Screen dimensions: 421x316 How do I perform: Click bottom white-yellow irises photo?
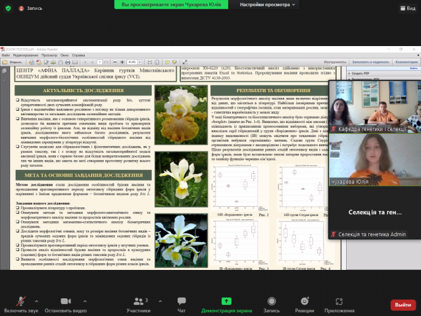182,240
